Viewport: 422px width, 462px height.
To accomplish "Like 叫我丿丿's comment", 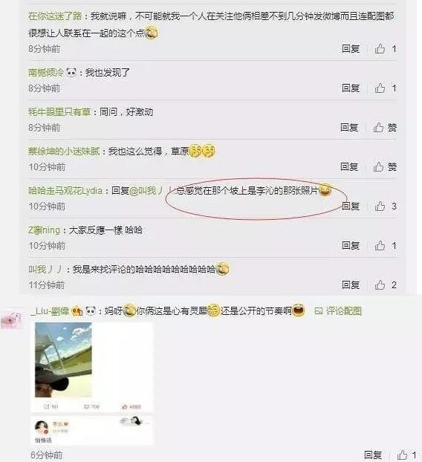I will [385, 285].
